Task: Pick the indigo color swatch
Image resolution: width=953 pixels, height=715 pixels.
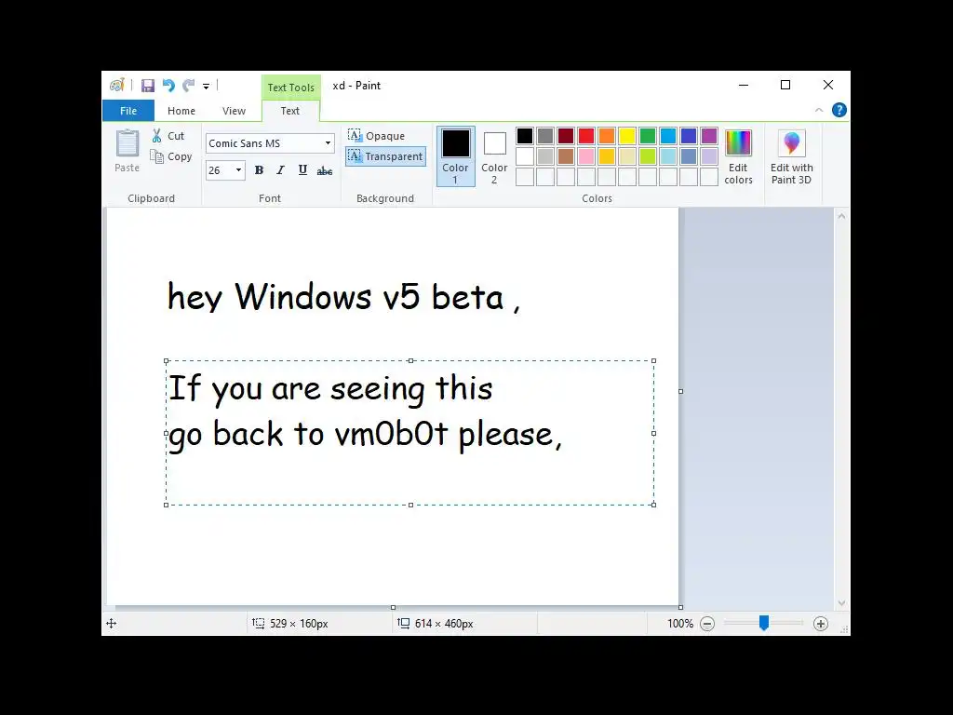Action: coord(689,136)
